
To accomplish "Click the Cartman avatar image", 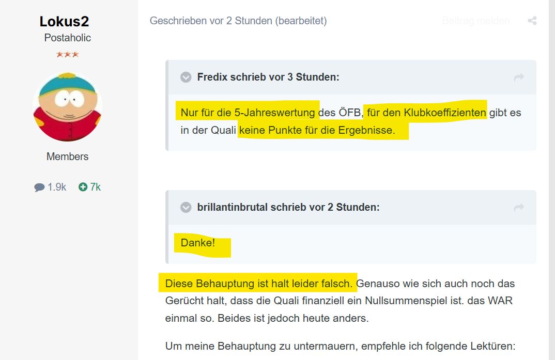I will [x=68, y=107].
